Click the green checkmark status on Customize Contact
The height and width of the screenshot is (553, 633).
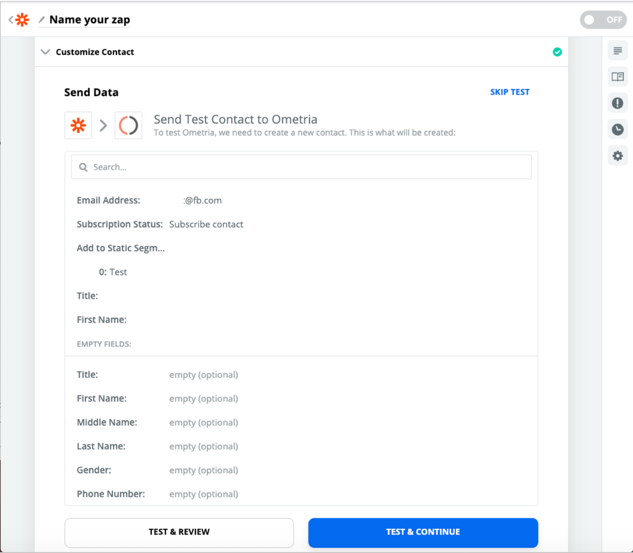tap(557, 52)
